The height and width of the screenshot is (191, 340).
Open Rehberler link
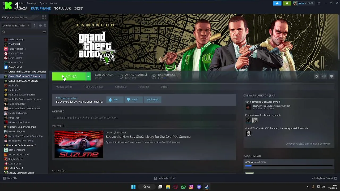144,87
